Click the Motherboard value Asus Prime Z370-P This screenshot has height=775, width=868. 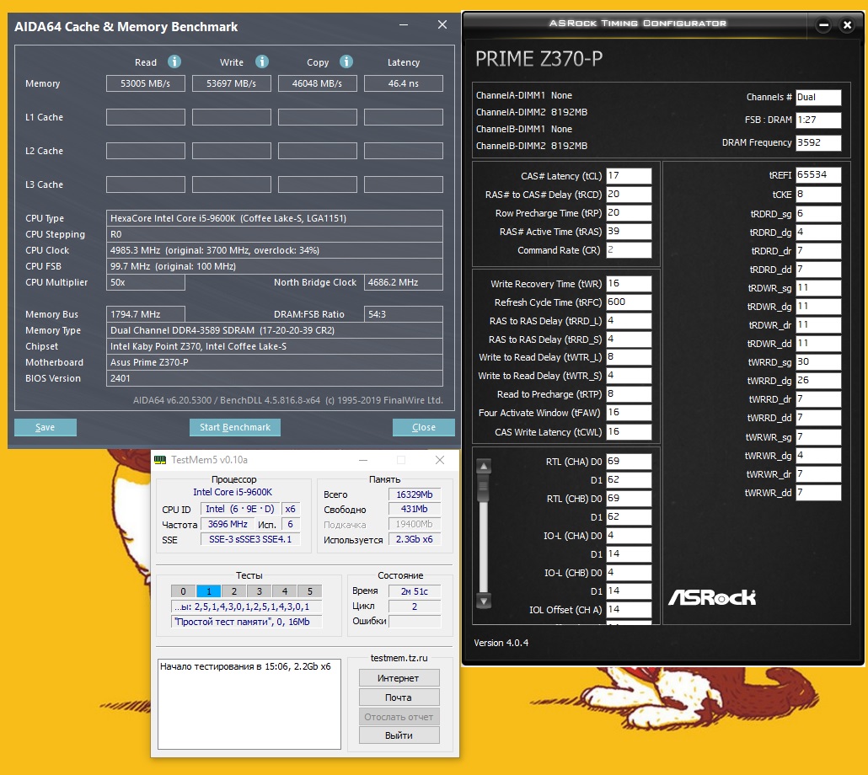(x=275, y=362)
